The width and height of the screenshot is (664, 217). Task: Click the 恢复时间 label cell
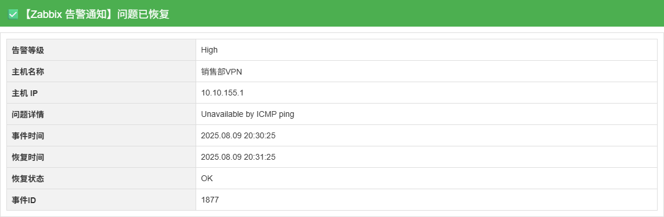[x=101, y=157]
